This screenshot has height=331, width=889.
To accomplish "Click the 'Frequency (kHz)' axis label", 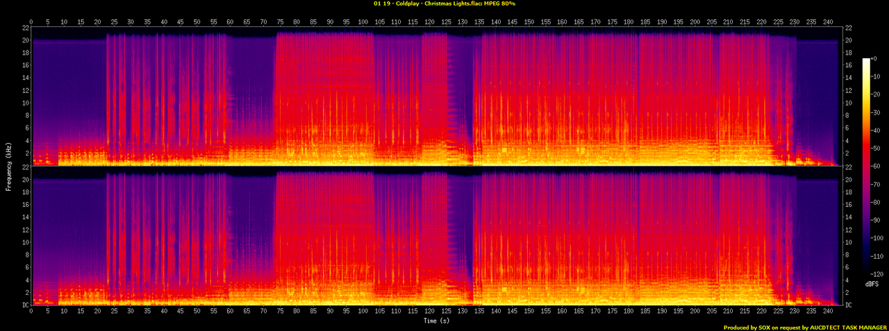I will click(8, 167).
